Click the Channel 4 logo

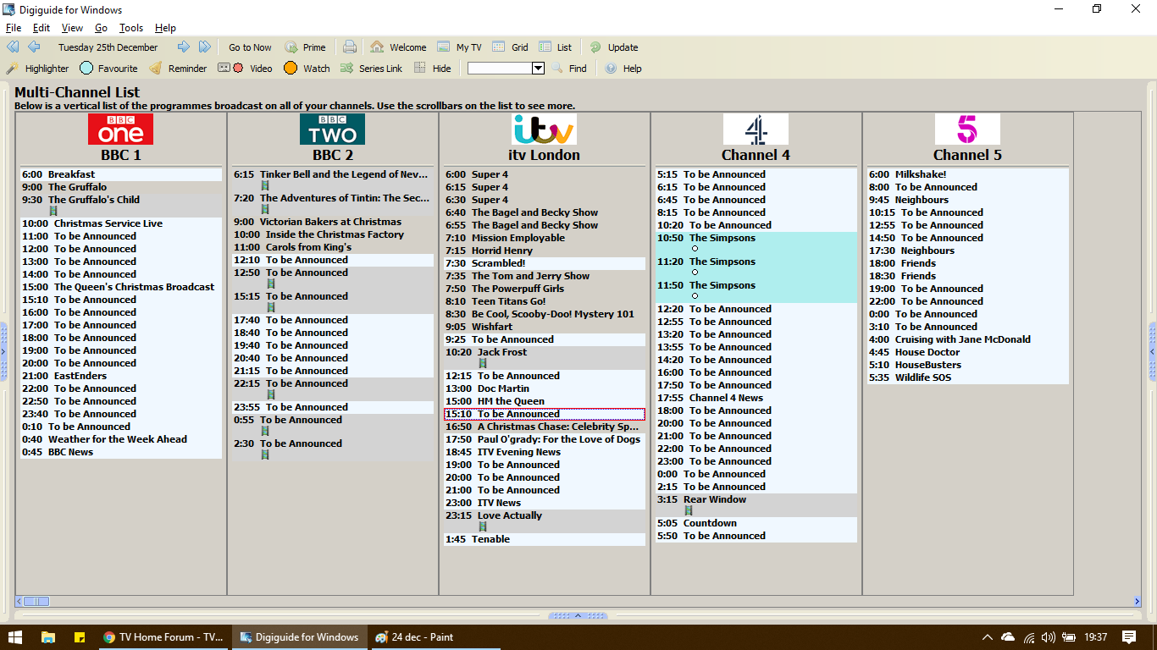[756, 129]
